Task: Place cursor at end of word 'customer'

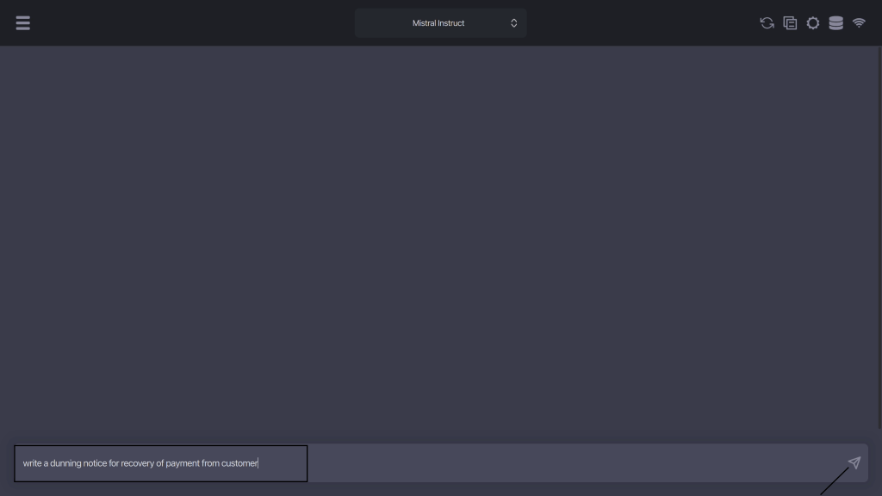Action: tap(258, 463)
